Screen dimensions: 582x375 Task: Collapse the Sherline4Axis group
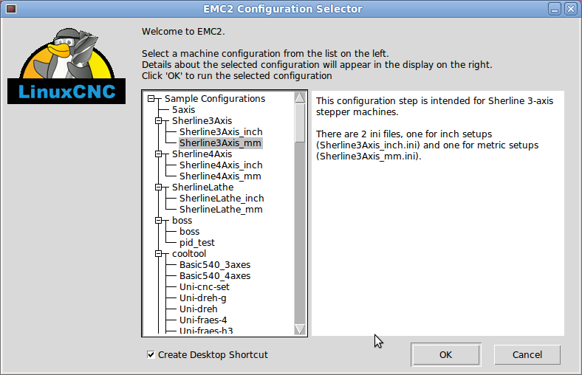click(159, 154)
